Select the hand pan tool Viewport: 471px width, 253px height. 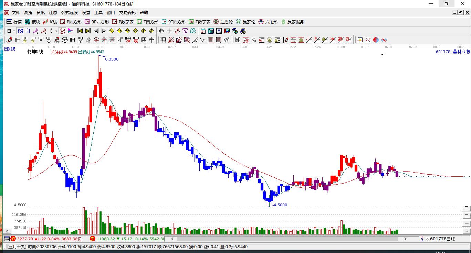(x=161, y=31)
